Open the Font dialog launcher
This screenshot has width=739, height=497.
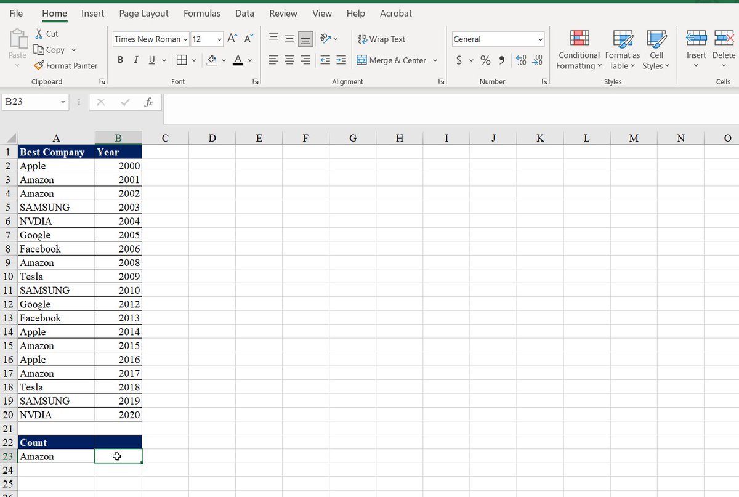point(255,82)
